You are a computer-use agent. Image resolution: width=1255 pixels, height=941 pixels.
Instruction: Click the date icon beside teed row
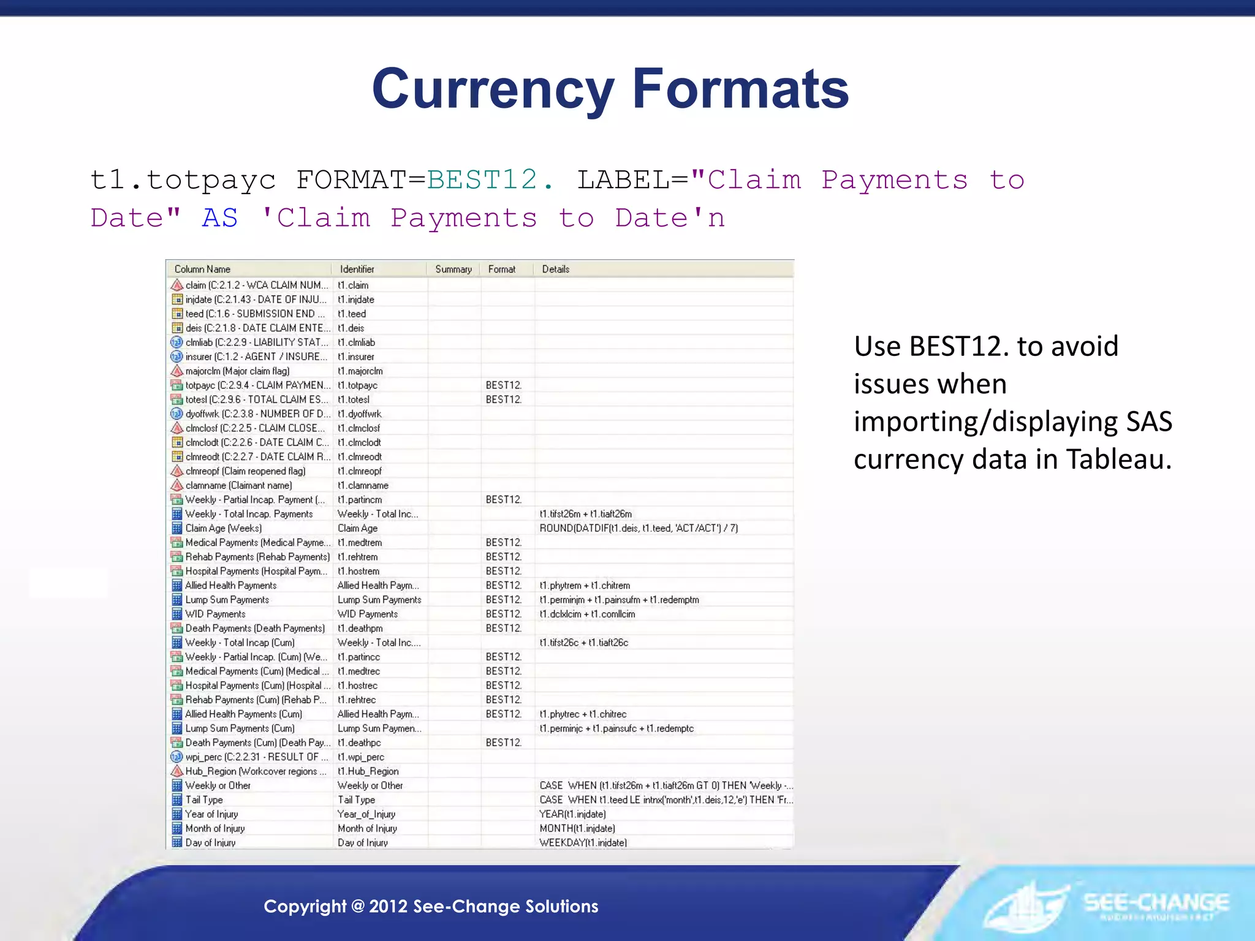coord(176,313)
